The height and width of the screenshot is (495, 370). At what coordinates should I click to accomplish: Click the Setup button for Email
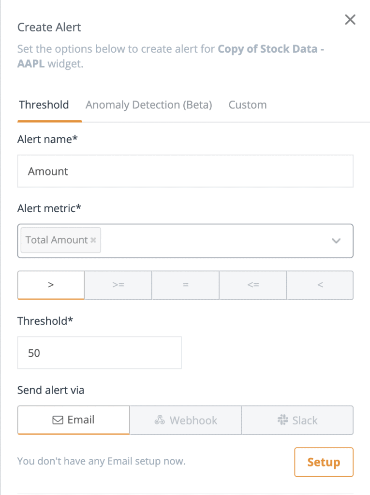(x=324, y=462)
